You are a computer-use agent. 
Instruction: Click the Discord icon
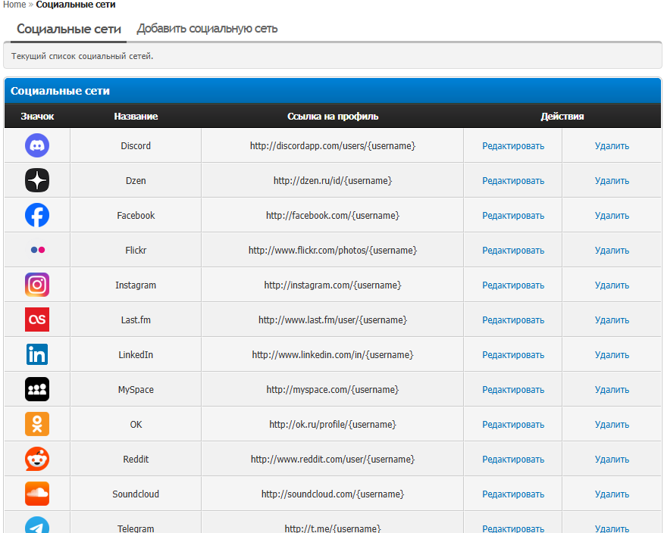tap(37, 145)
